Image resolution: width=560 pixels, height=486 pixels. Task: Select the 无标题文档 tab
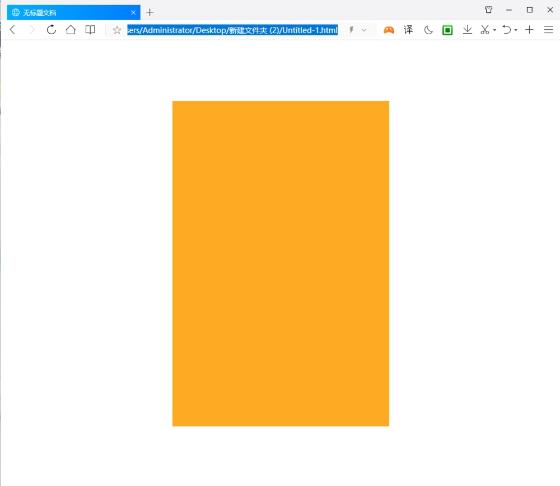(x=73, y=12)
